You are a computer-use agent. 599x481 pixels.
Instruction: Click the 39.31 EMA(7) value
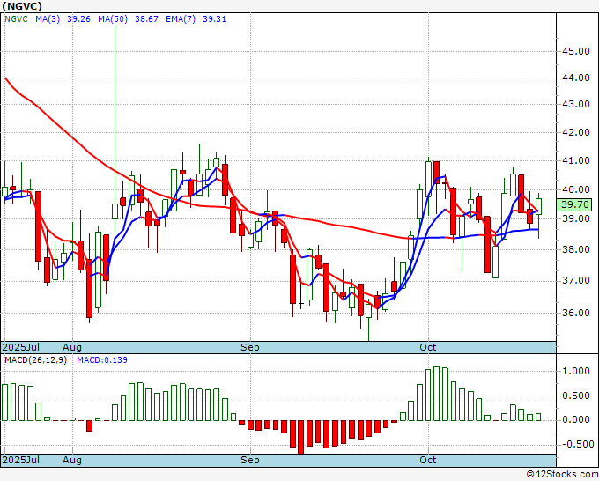(x=214, y=19)
